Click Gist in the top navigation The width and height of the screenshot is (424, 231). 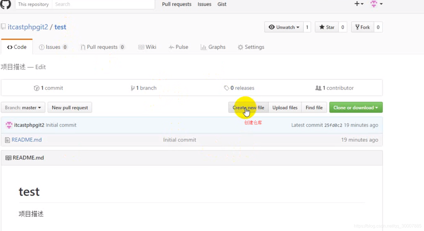[x=222, y=4]
